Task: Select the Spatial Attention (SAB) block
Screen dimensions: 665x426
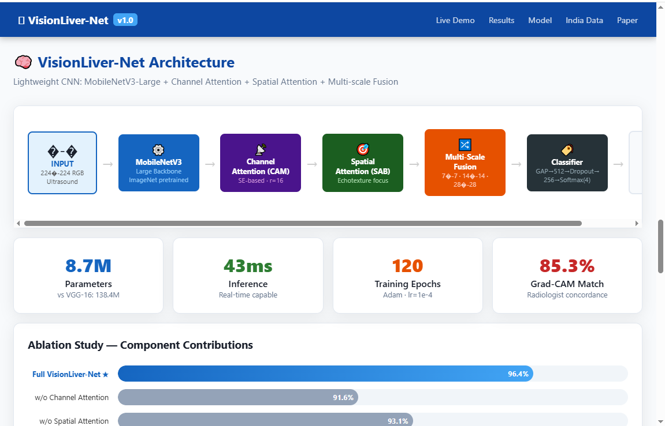Action: coord(363,163)
